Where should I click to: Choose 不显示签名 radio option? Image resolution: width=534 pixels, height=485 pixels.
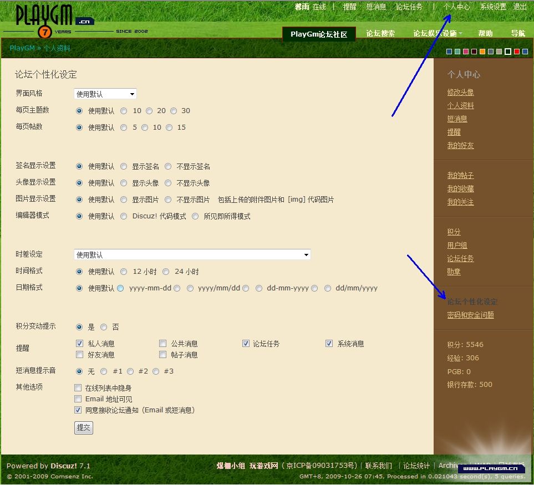[168, 166]
